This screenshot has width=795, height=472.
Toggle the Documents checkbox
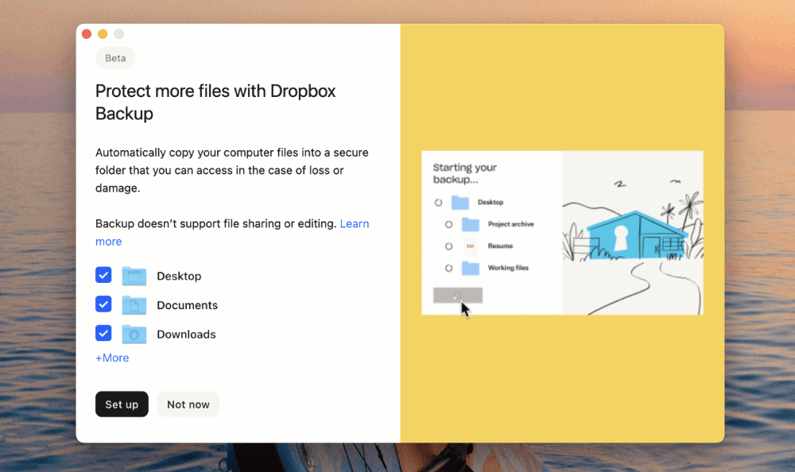point(103,305)
